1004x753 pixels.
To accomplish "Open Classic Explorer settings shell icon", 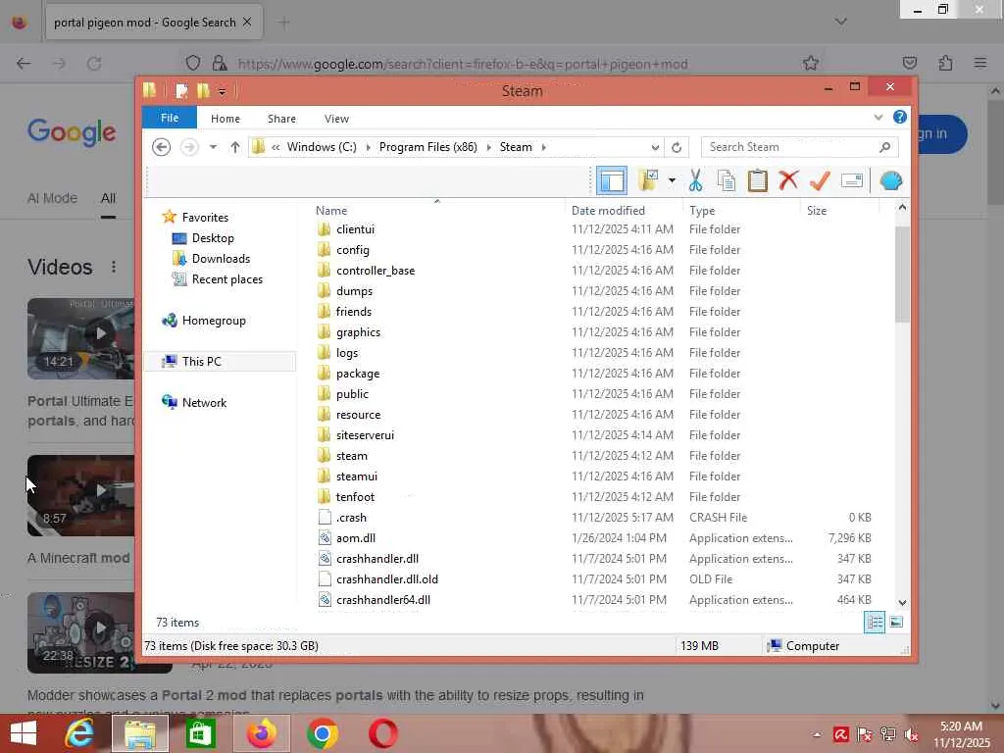I will pyautogui.click(x=890, y=181).
